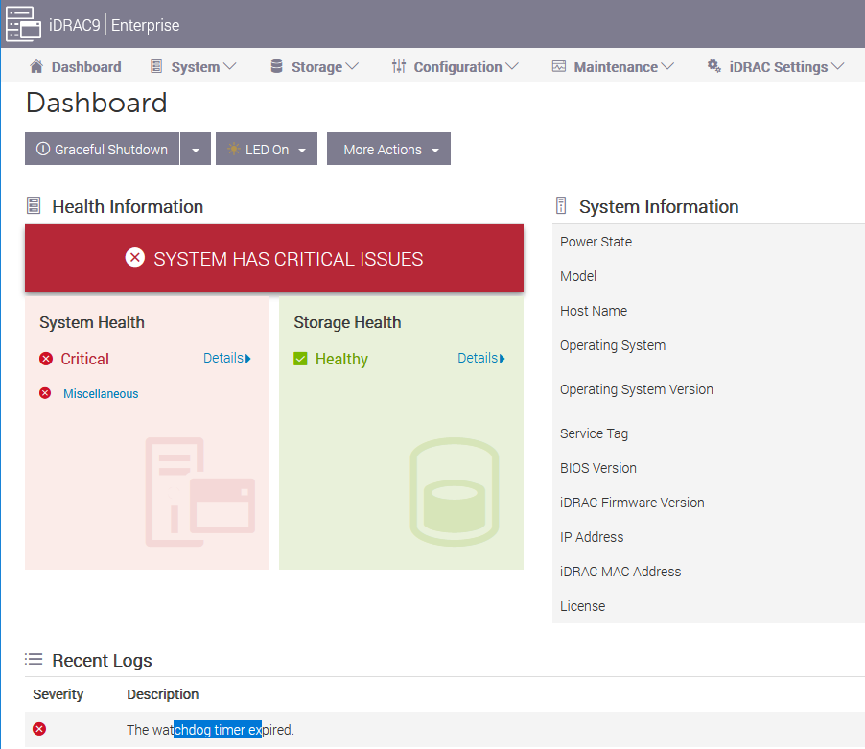The image size is (865, 749).
Task: Open Storage Health Details link
Action: [481, 358]
